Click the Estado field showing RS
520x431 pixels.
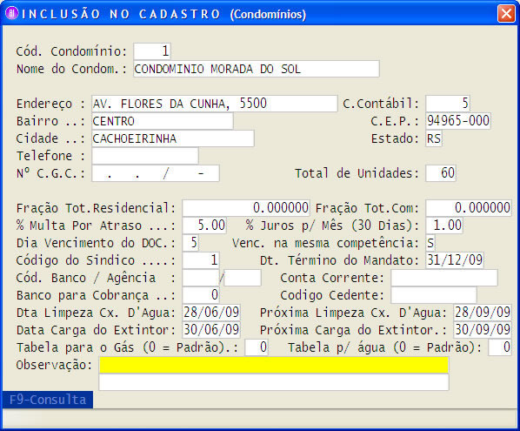pos(434,138)
